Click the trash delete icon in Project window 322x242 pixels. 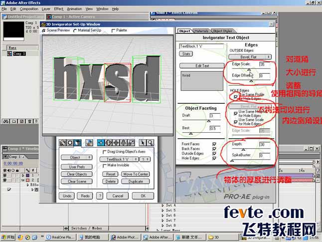29,121
